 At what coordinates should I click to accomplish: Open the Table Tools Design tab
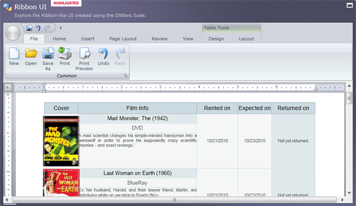(x=216, y=39)
